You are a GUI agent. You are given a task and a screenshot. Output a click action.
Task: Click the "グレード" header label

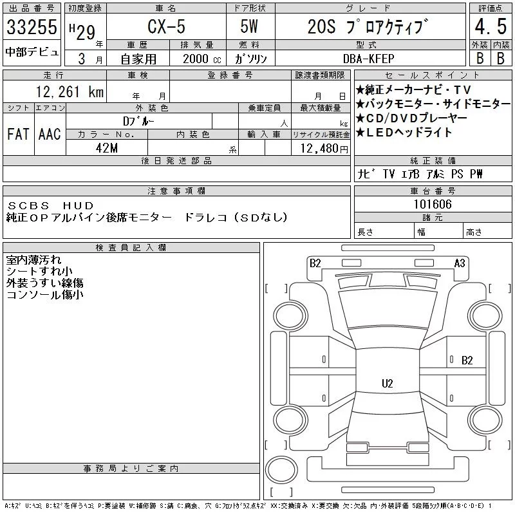point(368,8)
